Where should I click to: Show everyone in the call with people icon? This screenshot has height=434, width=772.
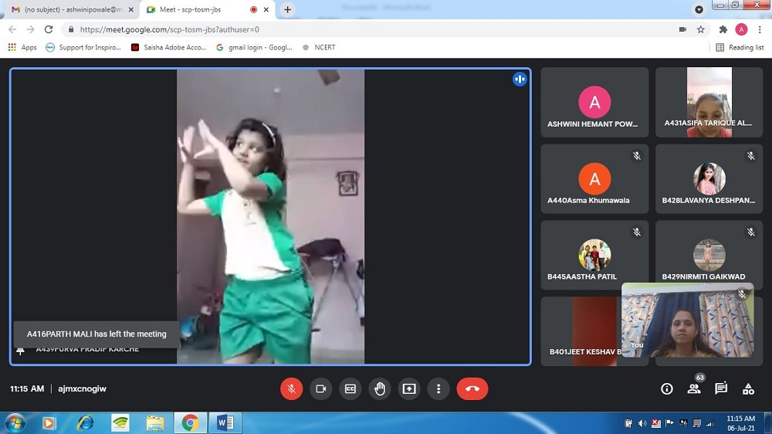coord(694,388)
